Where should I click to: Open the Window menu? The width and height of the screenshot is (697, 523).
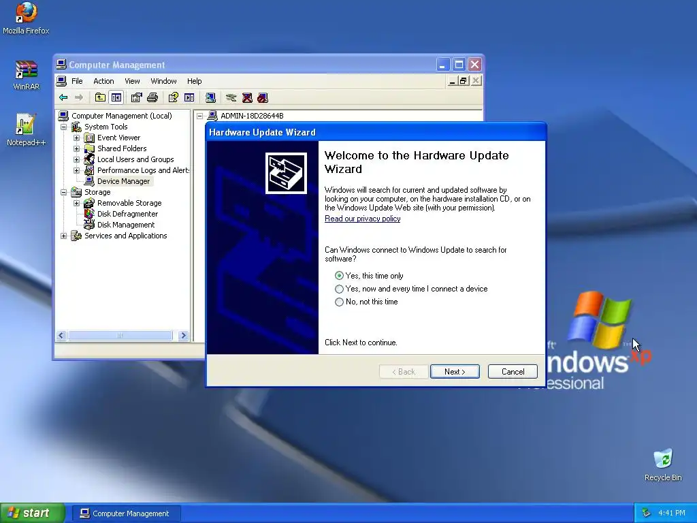[163, 81]
